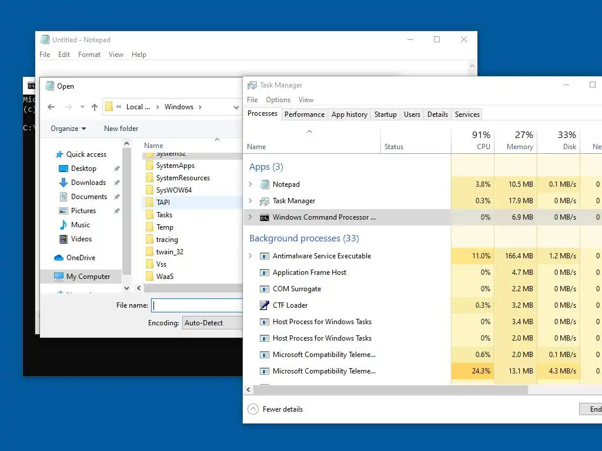
Task: Click the COM Surrogate process icon
Action: [x=265, y=289]
